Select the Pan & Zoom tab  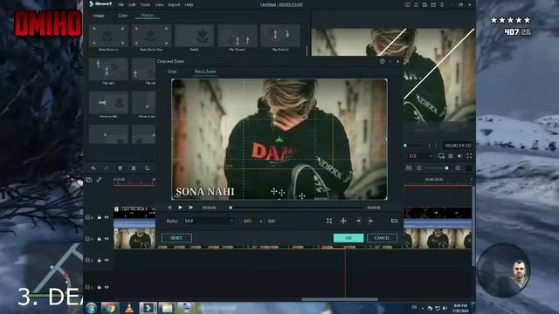pos(205,72)
